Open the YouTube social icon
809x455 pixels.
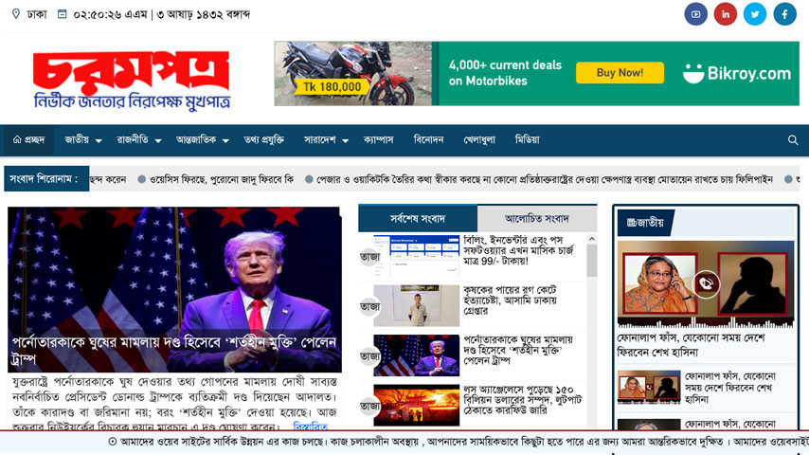coord(695,14)
